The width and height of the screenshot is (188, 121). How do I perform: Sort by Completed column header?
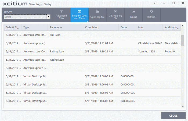pyautogui.click(x=101, y=28)
